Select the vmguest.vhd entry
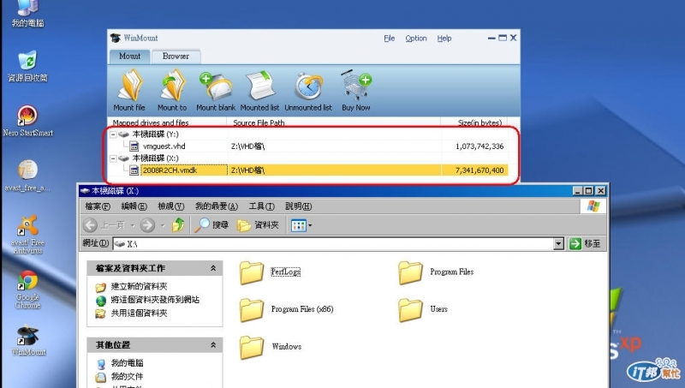Viewport: 685px width, 388px height. click(x=164, y=146)
